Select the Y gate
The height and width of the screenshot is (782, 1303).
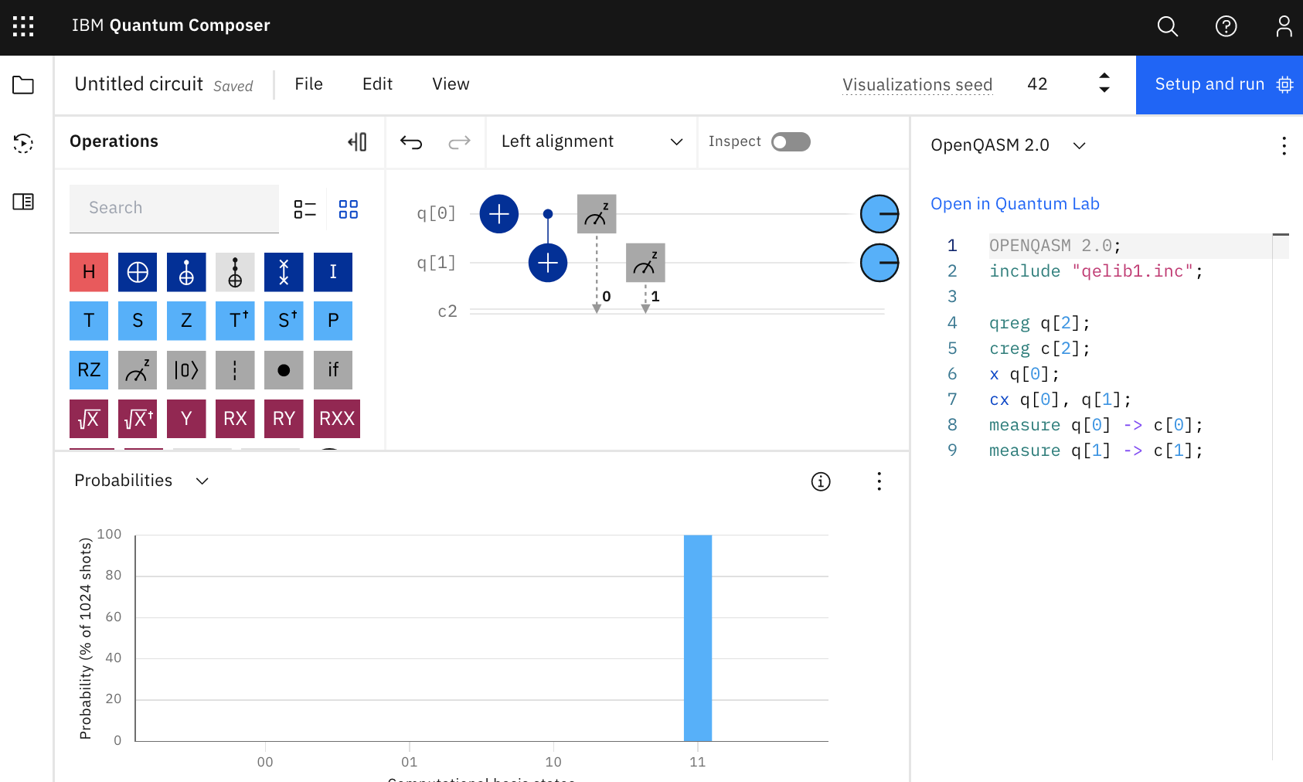pos(186,419)
